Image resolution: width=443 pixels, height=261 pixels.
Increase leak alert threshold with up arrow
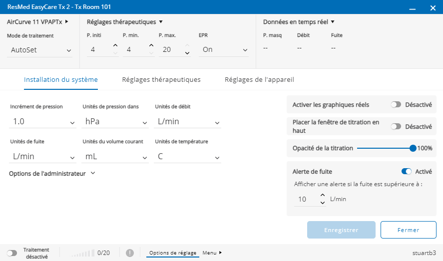click(x=323, y=195)
